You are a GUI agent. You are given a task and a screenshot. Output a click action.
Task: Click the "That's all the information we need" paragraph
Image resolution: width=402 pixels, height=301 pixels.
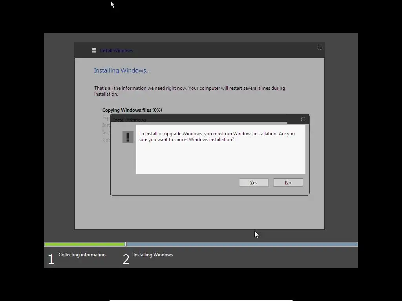[x=190, y=91]
